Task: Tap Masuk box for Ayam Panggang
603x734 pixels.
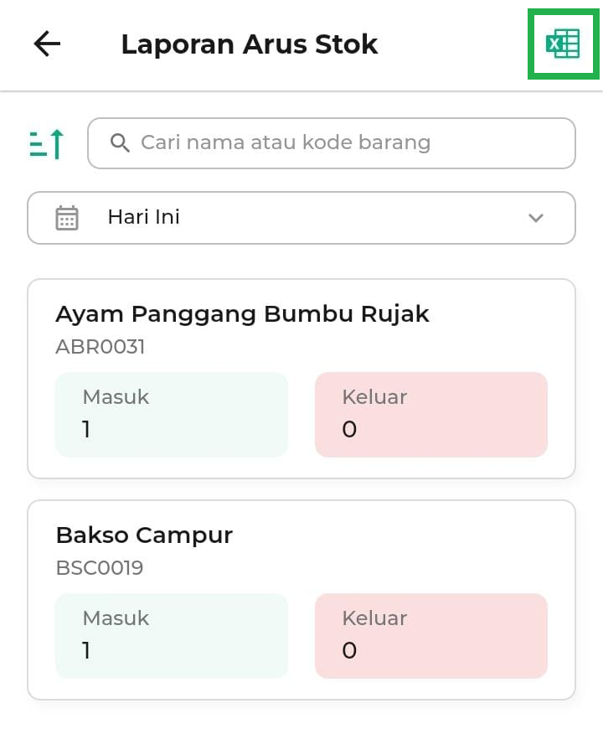Action: (x=172, y=415)
